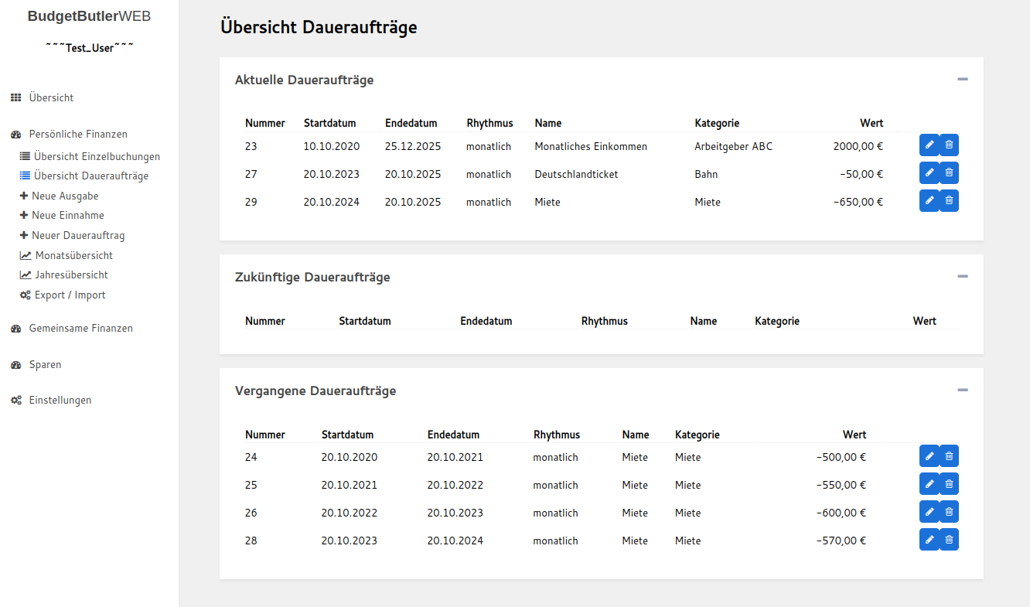Collapse the Vergangene Daueraufträge panel
The image size is (1030, 607).
click(x=962, y=389)
